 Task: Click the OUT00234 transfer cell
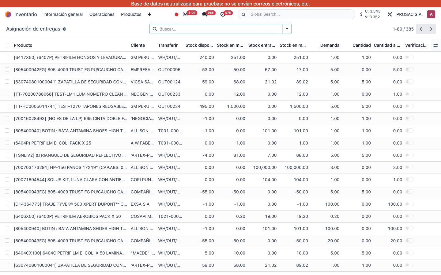pyautogui.click(x=169, y=106)
